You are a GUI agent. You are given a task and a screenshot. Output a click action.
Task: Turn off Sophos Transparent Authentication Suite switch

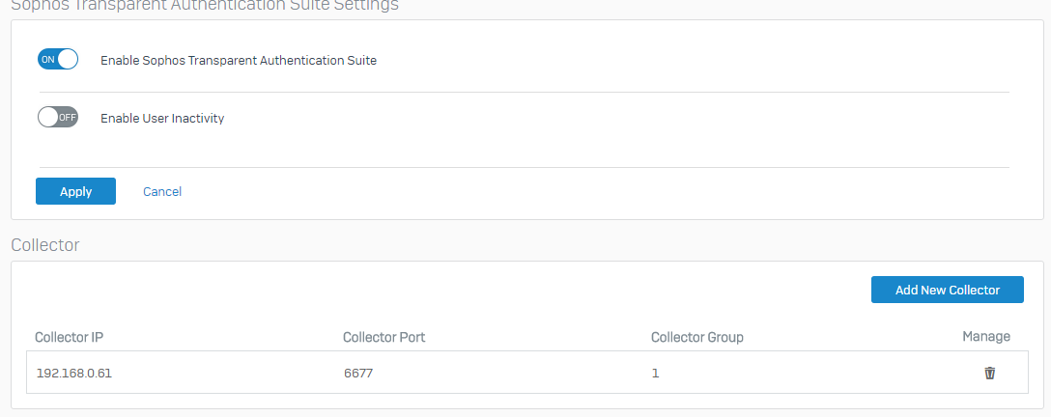click(58, 60)
